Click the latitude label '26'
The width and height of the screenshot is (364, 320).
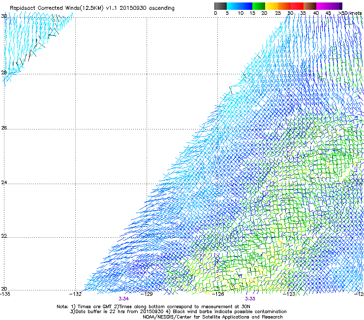click(4, 128)
